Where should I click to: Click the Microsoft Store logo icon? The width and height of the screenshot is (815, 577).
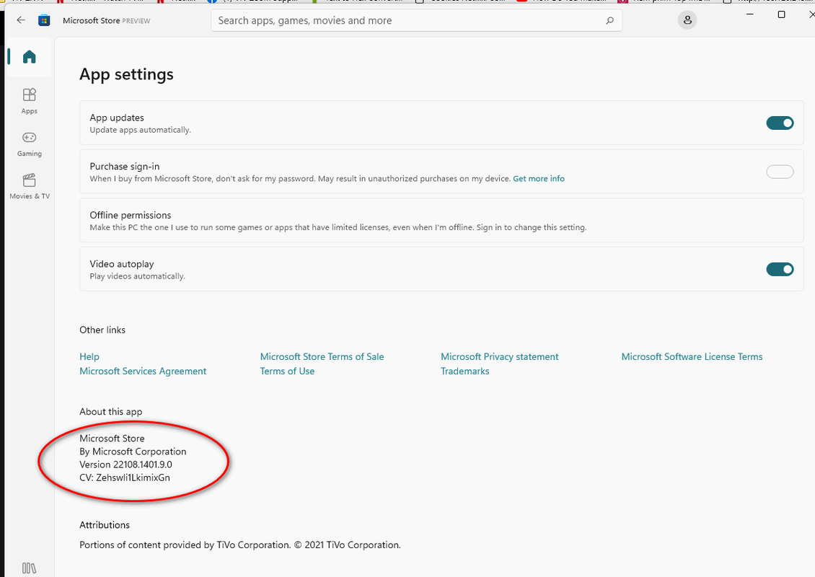click(44, 20)
